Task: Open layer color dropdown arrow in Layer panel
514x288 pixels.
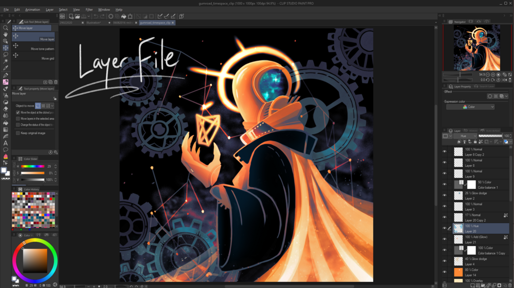Action: tap(511, 142)
